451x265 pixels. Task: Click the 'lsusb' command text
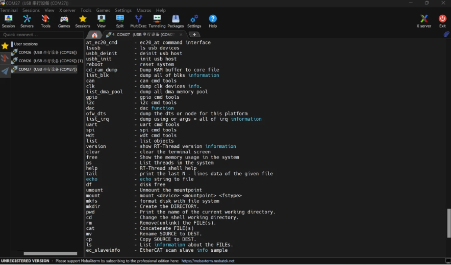(x=93, y=48)
